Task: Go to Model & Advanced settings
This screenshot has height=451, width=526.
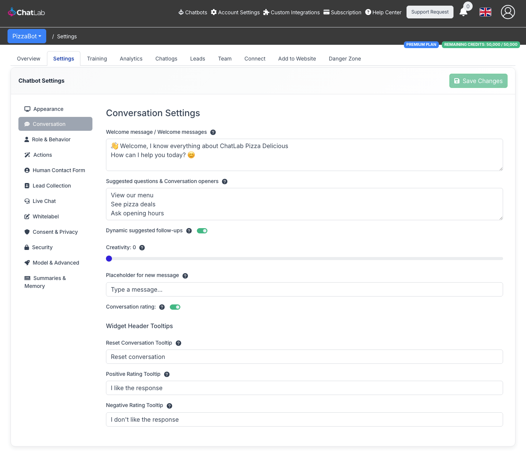Action: 56,263
